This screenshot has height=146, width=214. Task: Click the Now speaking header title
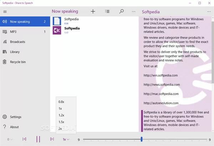tap(65, 11)
